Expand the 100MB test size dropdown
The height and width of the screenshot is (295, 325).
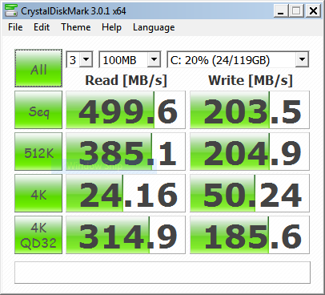click(154, 59)
